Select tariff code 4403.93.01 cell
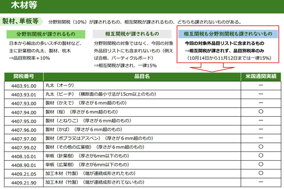The width and height of the screenshot is (284, 189). (x=24, y=94)
